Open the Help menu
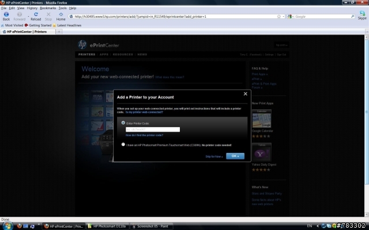Viewport: 369px width, 230px height. (x=73, y=8)
